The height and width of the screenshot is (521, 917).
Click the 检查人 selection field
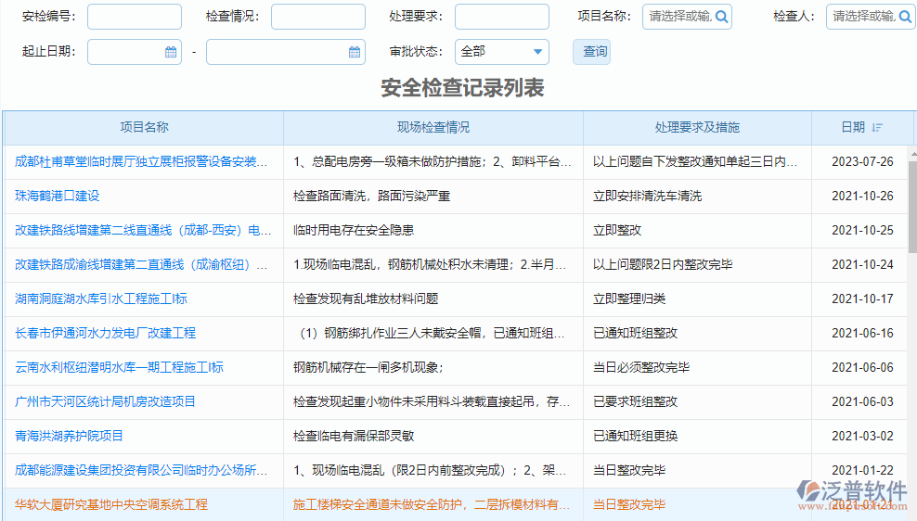(871, 17)
